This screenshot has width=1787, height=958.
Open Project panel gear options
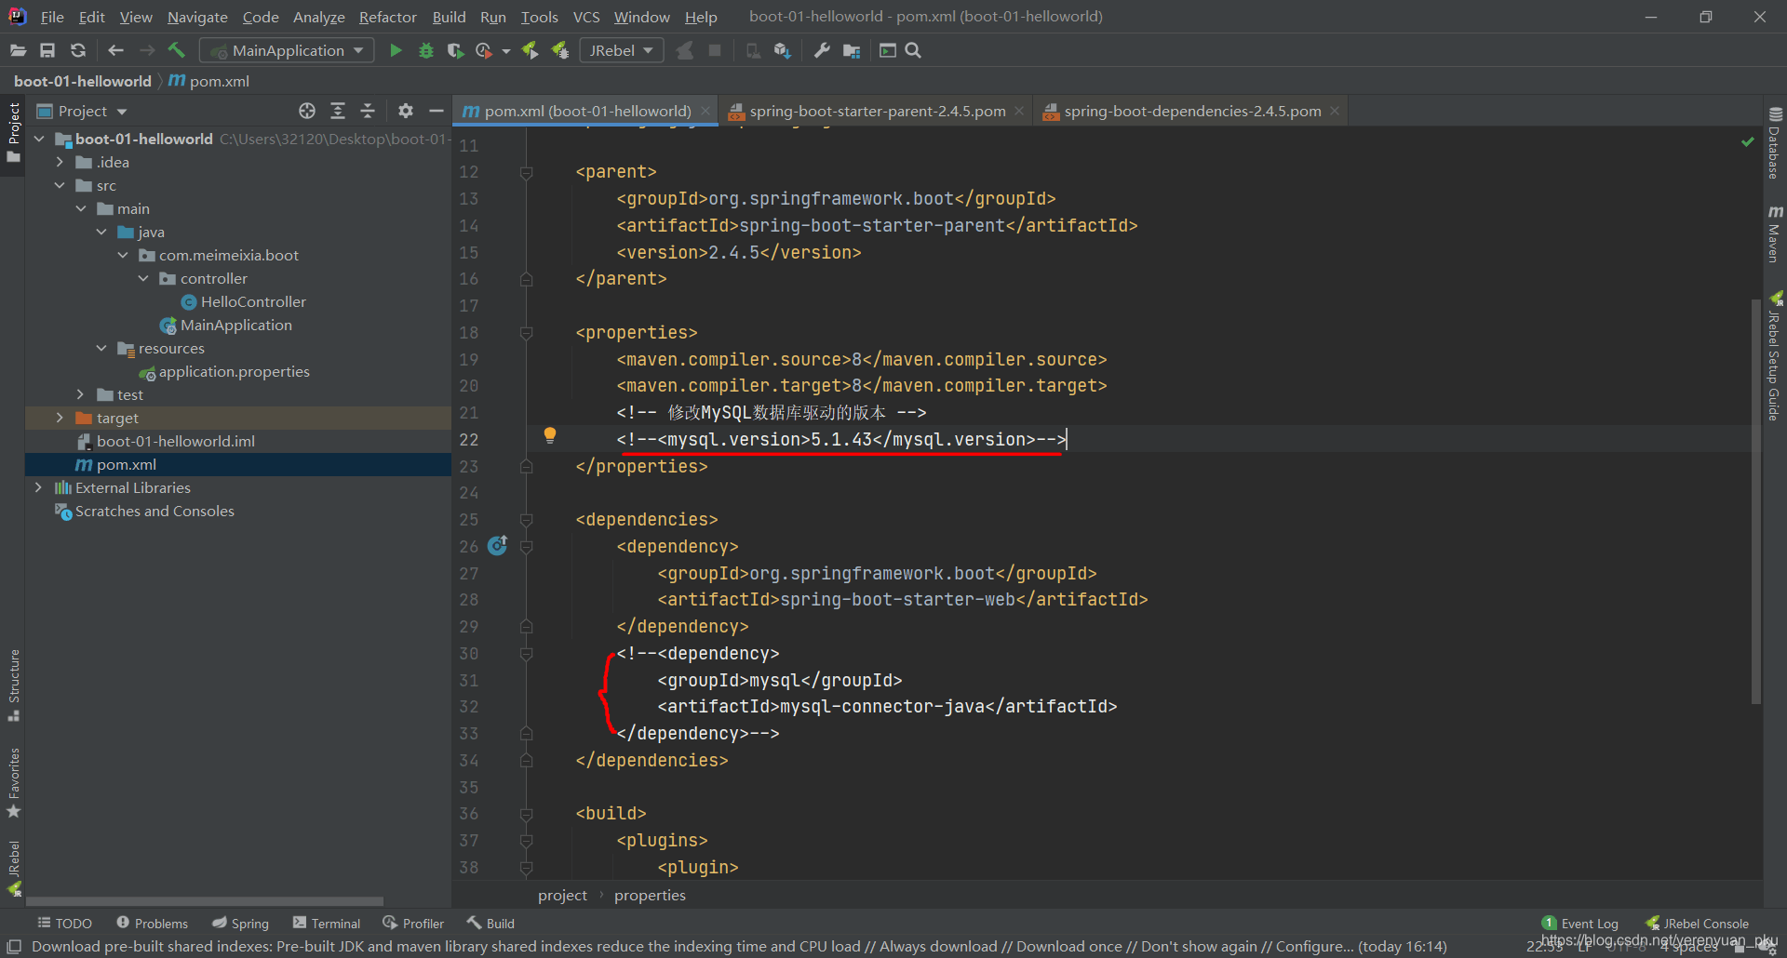(406, 111)
